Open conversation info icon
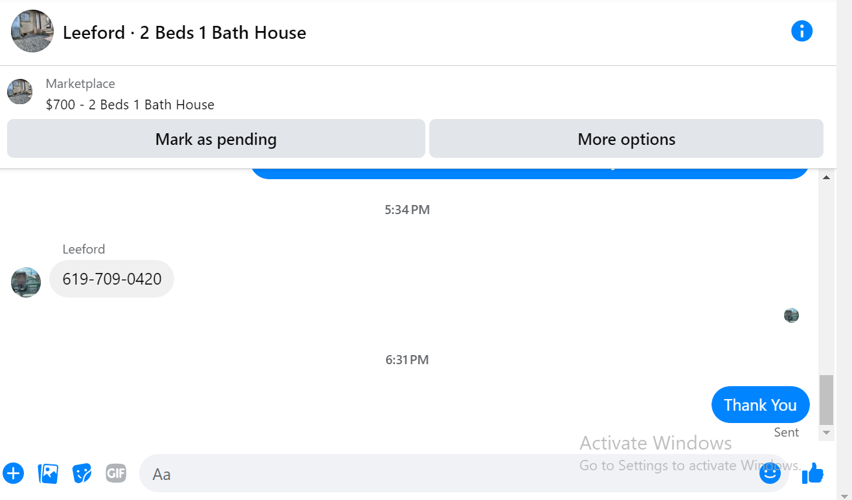The image size is (852, 500). click(802, 31)
